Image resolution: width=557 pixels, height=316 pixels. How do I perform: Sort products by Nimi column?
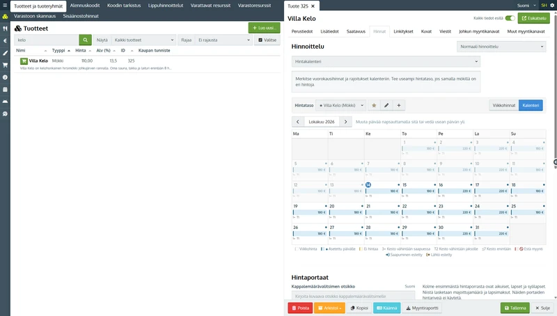pyautogui.click(x=21, y=50)
